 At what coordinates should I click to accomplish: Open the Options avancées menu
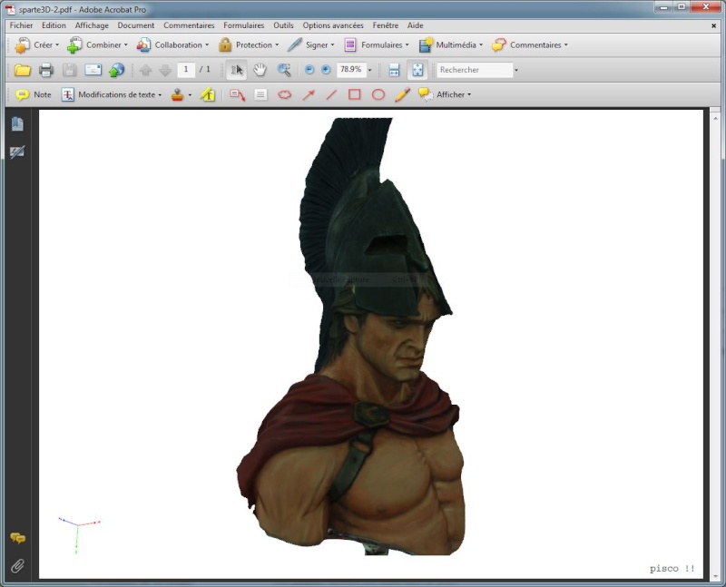pyautogui.click(x=333, y=25)
